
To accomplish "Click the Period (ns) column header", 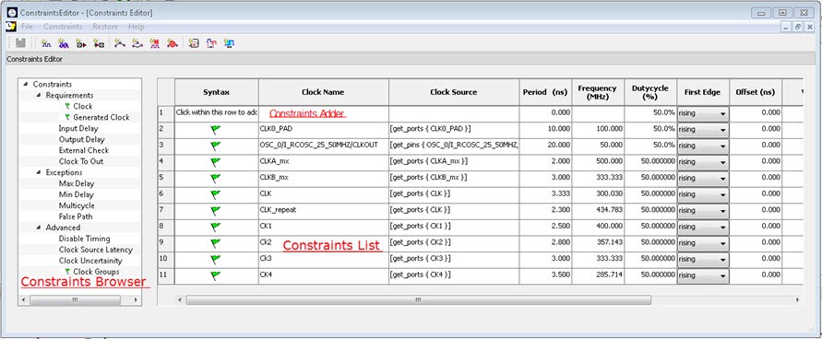I will click(x=546, y=92).
